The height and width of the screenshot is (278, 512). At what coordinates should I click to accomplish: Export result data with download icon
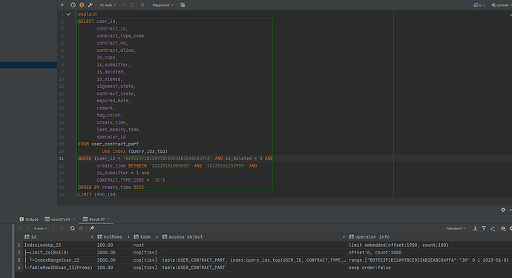(x=475, y=228)
